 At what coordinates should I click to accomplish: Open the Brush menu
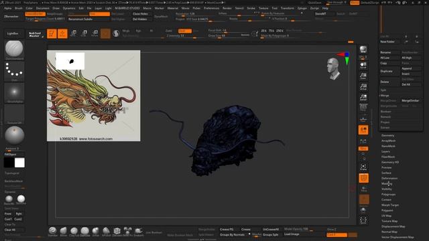tap(19, 8)
